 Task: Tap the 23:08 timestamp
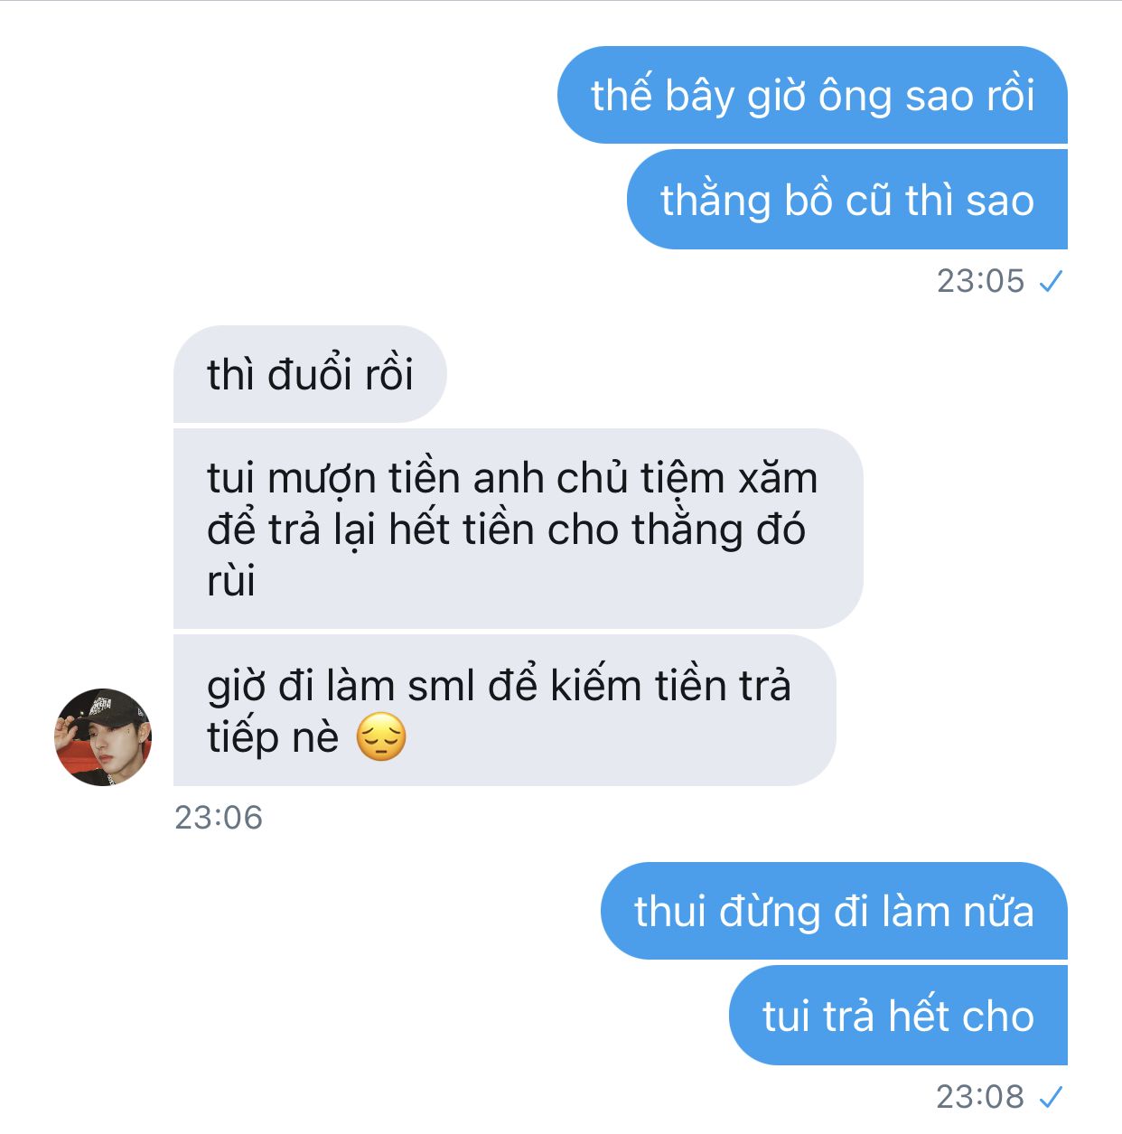[x=980, y=1097]
